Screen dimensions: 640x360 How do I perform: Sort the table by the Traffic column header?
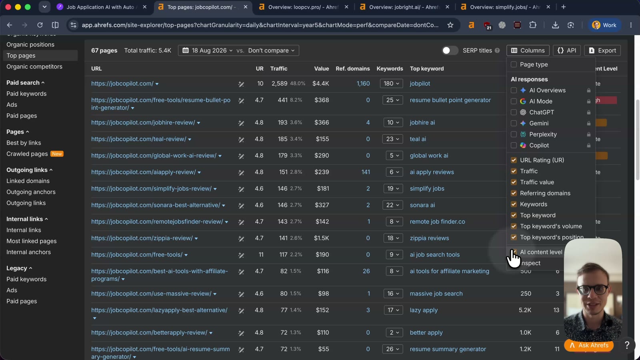279,69
